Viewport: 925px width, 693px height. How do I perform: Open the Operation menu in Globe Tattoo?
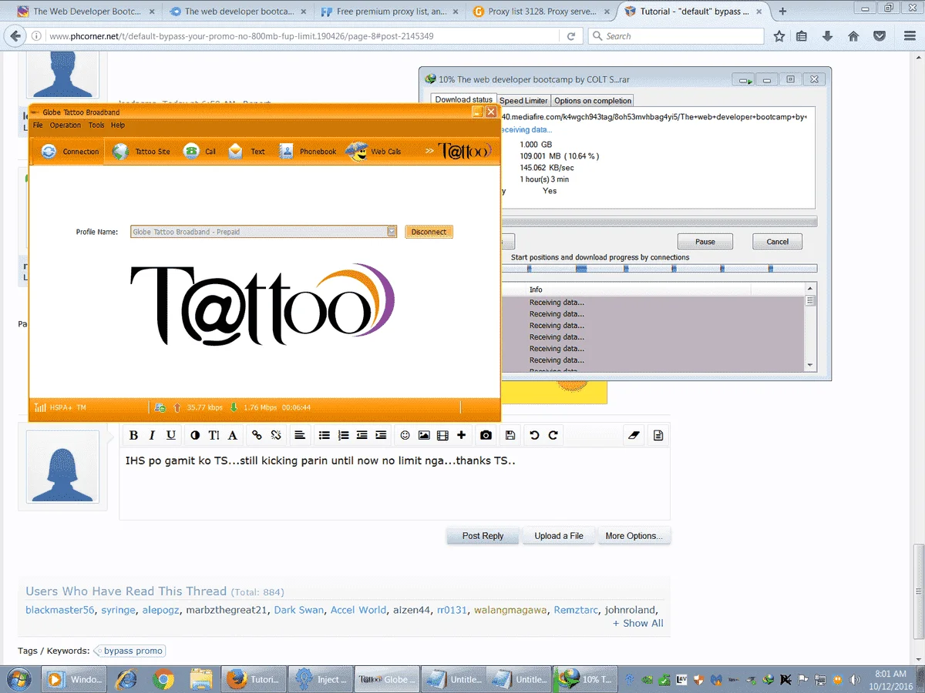pyautogui.click(x=66, y=125)
